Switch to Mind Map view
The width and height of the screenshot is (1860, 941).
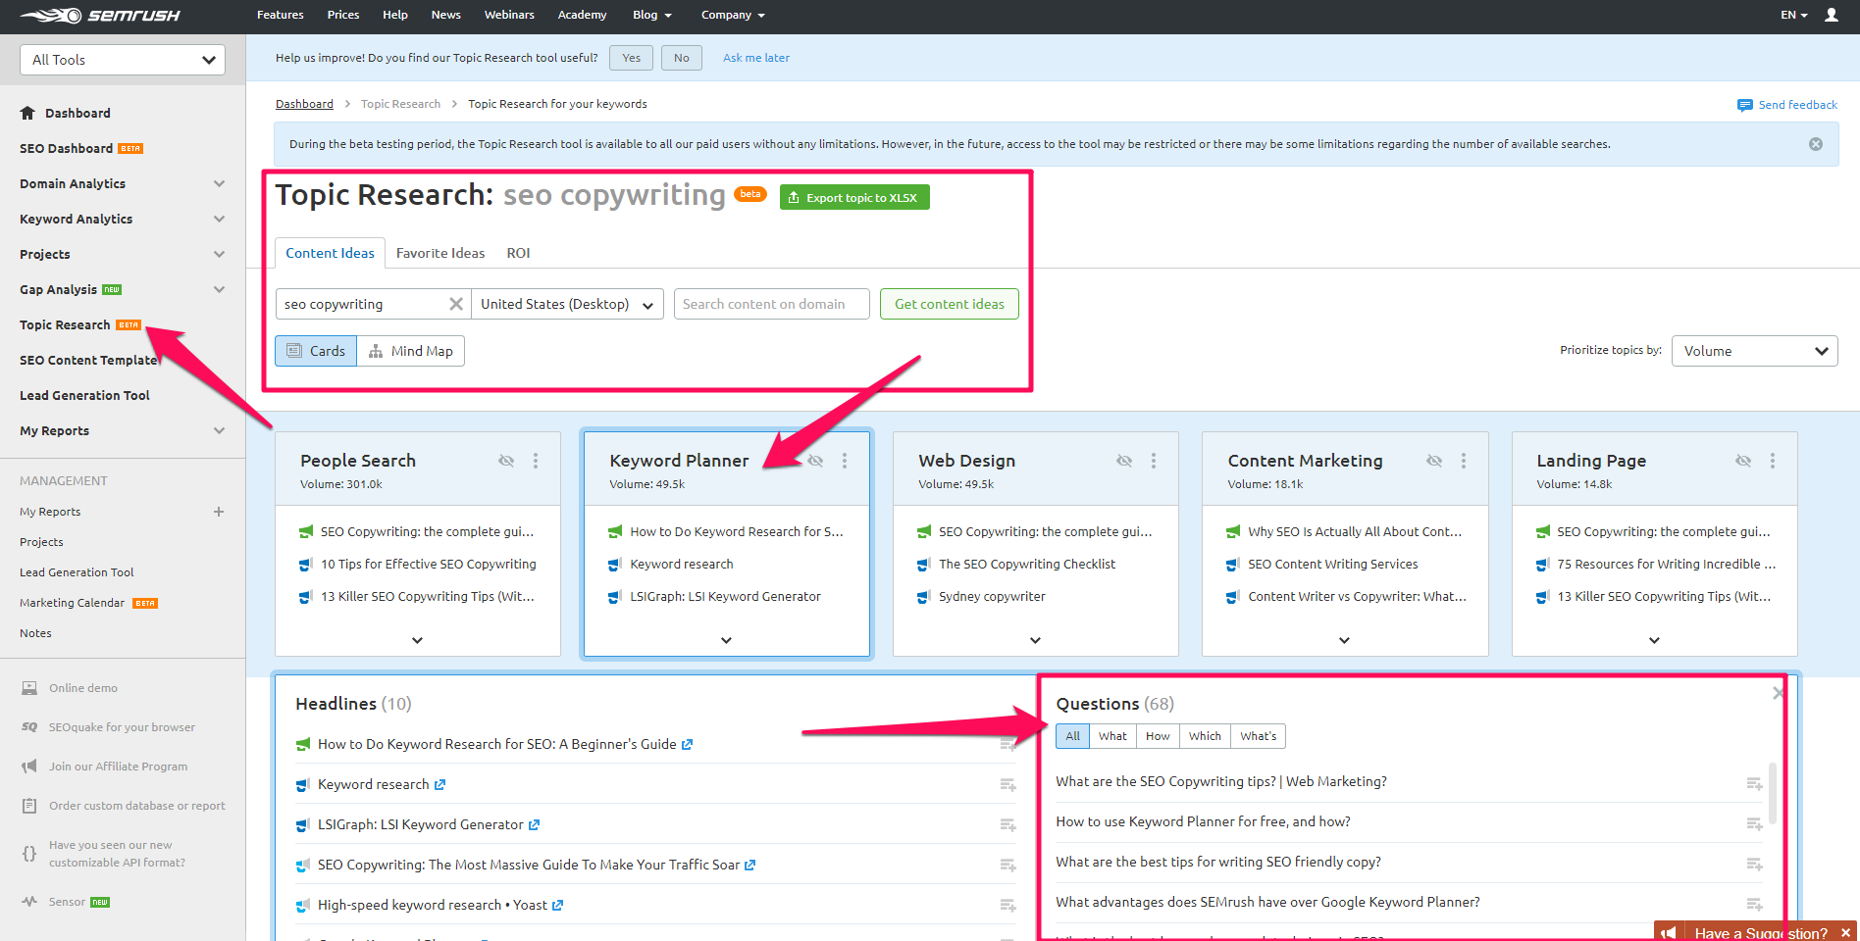(x=411, y=351)
